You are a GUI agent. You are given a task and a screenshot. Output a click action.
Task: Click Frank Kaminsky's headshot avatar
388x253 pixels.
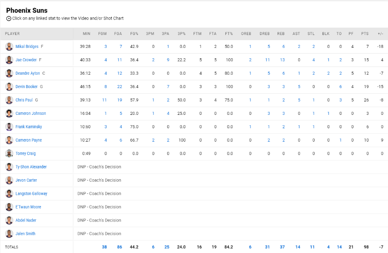[x=9, y=127]
